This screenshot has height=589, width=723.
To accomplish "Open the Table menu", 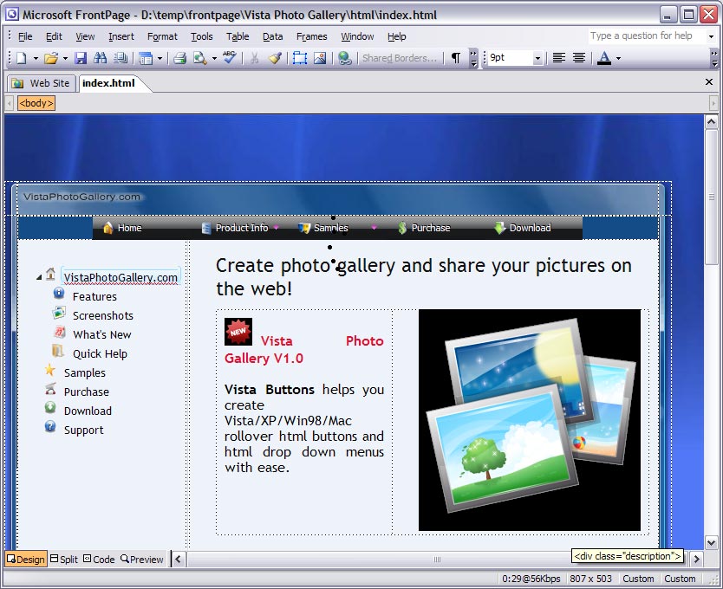I will click(238, 36).
